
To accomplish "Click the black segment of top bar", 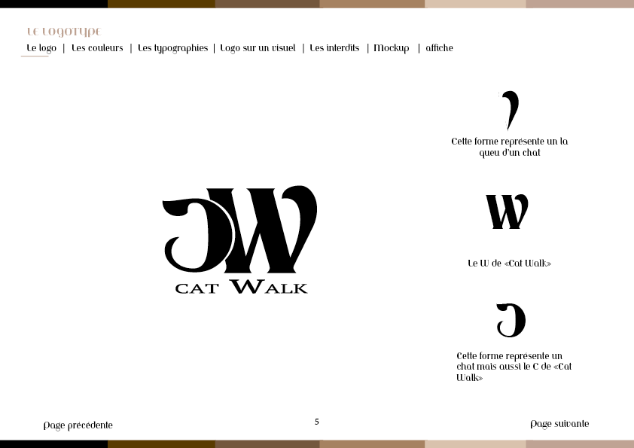I will point(53,6).
